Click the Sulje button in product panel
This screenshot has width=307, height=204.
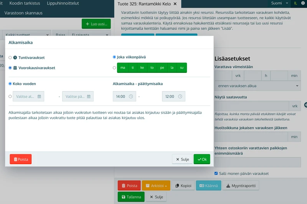(156, 197)
